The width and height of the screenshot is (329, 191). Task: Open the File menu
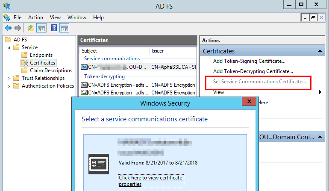pos(18,18)
